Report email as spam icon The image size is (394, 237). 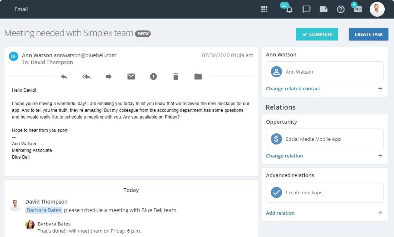(x=153, y=77)
